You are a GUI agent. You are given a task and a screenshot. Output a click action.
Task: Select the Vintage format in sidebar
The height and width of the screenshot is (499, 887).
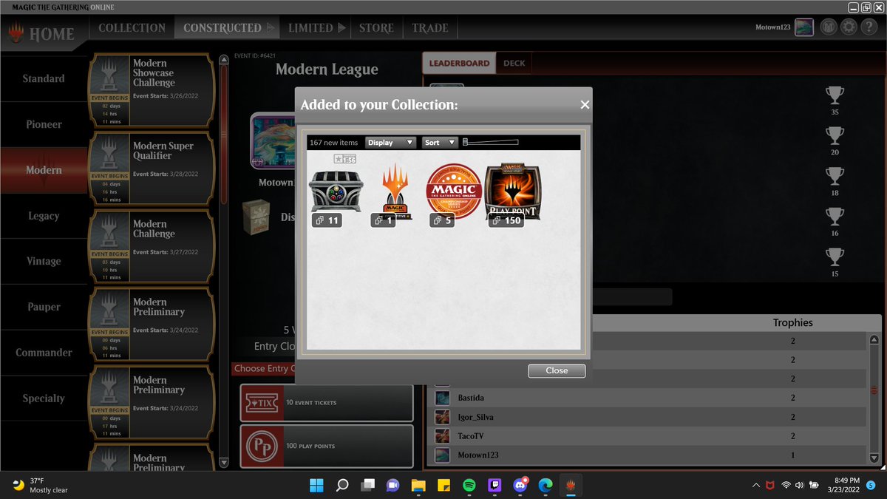click(x=44, y=261)
